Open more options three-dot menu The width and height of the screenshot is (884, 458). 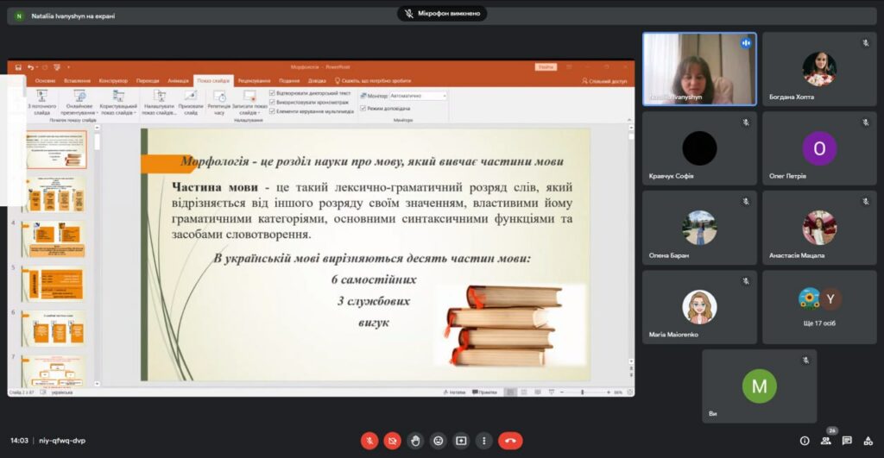(x=484, y=441)
